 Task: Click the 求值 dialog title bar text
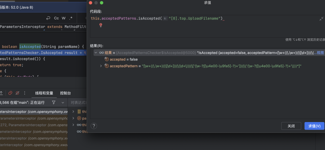(207, 3)
